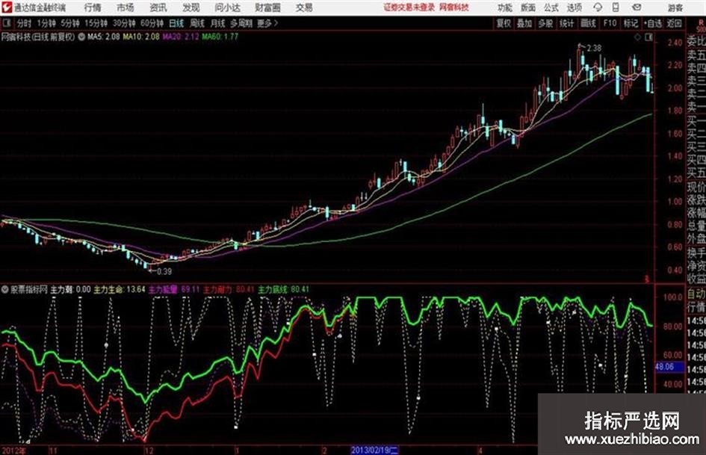Switch to the 30分钟 period
This screenshot has height=455, width=706.
pyautogui.click(x=124, y=23)
